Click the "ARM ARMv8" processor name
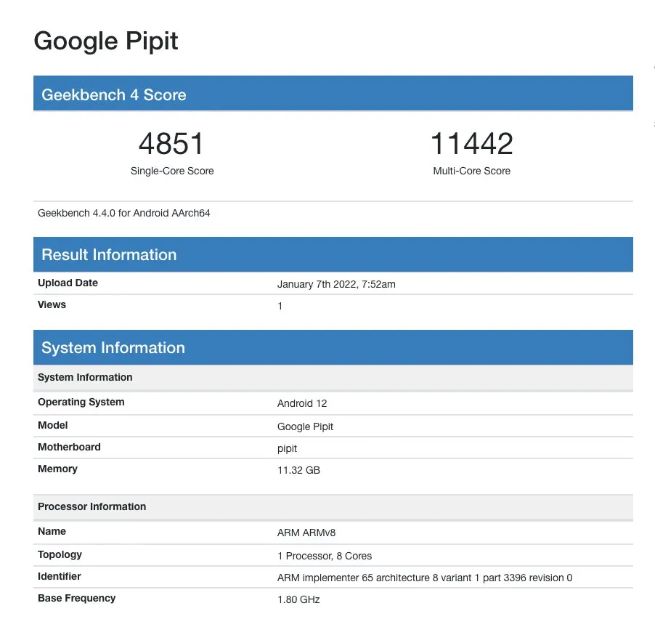This screenshot has height=619, width=655. 306,533
